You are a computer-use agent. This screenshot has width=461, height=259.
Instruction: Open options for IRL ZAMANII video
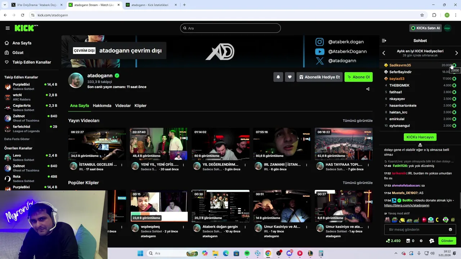coord(306,165)
